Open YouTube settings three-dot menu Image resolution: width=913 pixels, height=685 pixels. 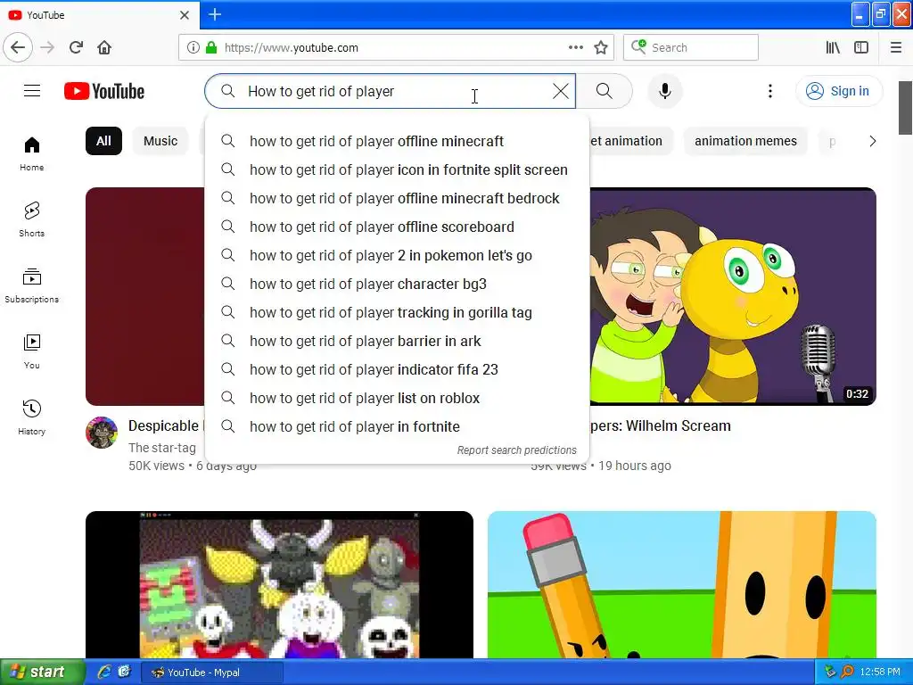tap(770, 91)
